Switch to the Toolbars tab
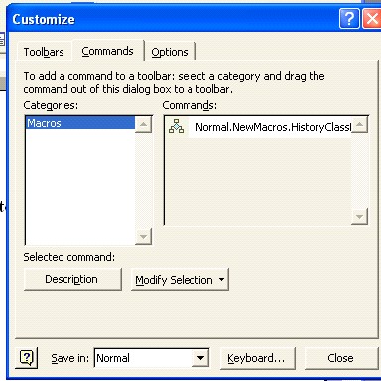 (x=44, y=52)
